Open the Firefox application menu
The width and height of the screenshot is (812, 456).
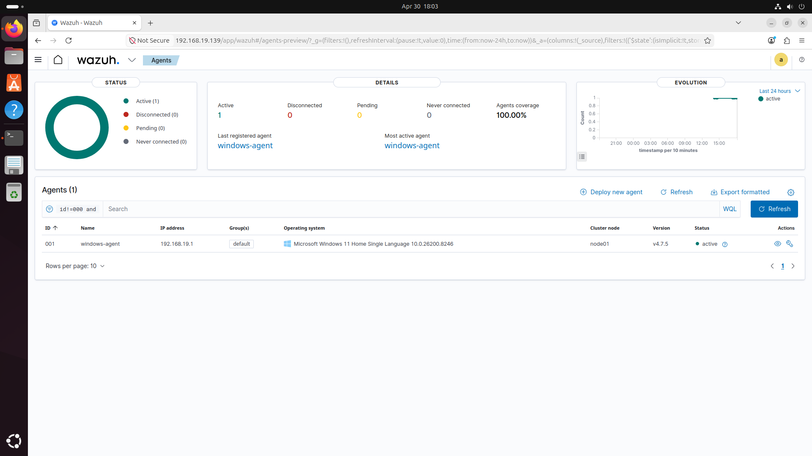click(802, 41)
